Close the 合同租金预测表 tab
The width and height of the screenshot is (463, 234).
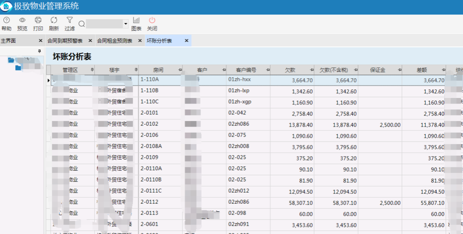[x=140, y=41]
